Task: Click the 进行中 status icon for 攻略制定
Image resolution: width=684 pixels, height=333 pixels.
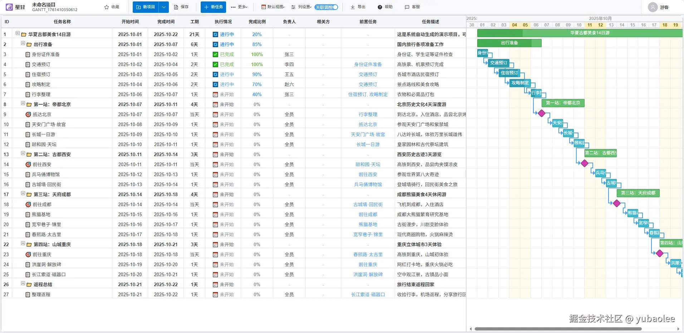Action: [x=215, y=85]
